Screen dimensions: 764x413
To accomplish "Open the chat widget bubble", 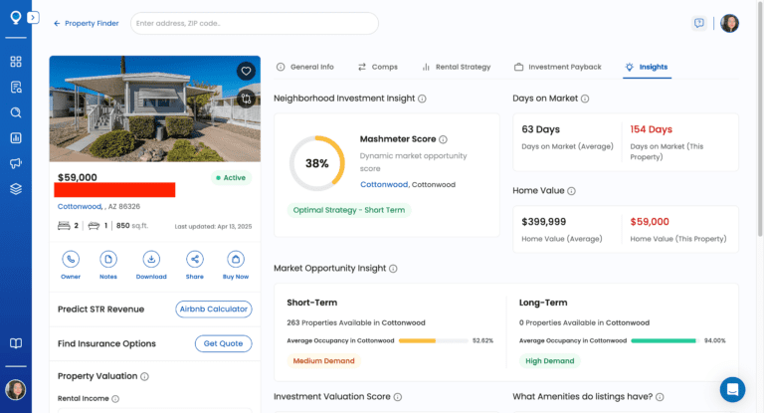I will pos(732,389).
